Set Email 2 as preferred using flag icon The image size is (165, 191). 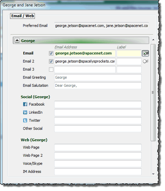(146, 61)
